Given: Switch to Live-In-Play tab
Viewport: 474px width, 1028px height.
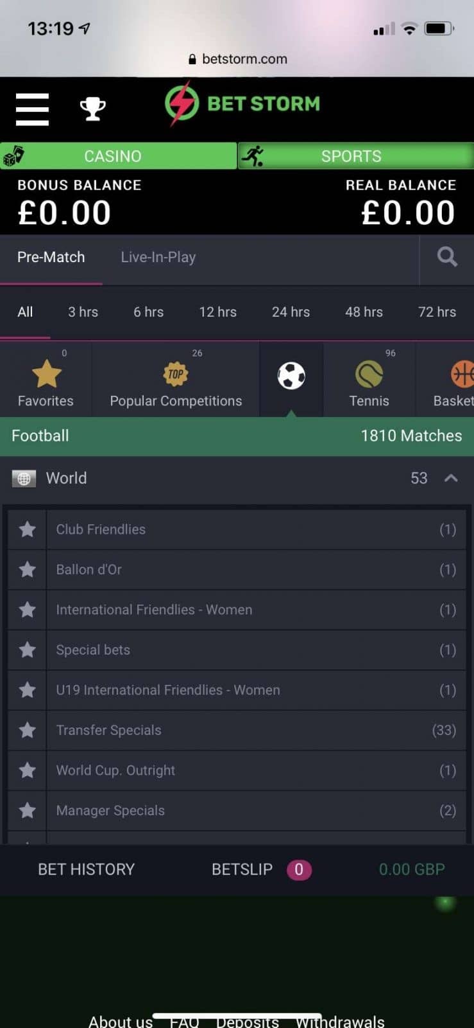Looking at the screenshot, I should [158, 257].
